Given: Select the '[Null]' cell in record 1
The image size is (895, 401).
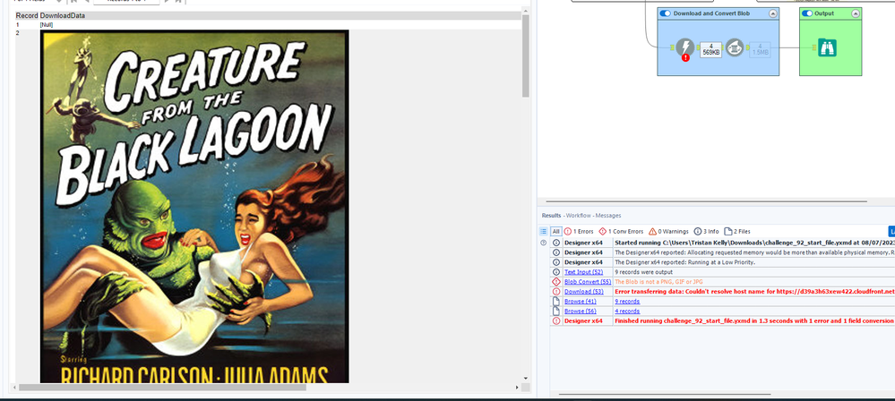Looking at the screenshot, I should click(x=47, y=25).
